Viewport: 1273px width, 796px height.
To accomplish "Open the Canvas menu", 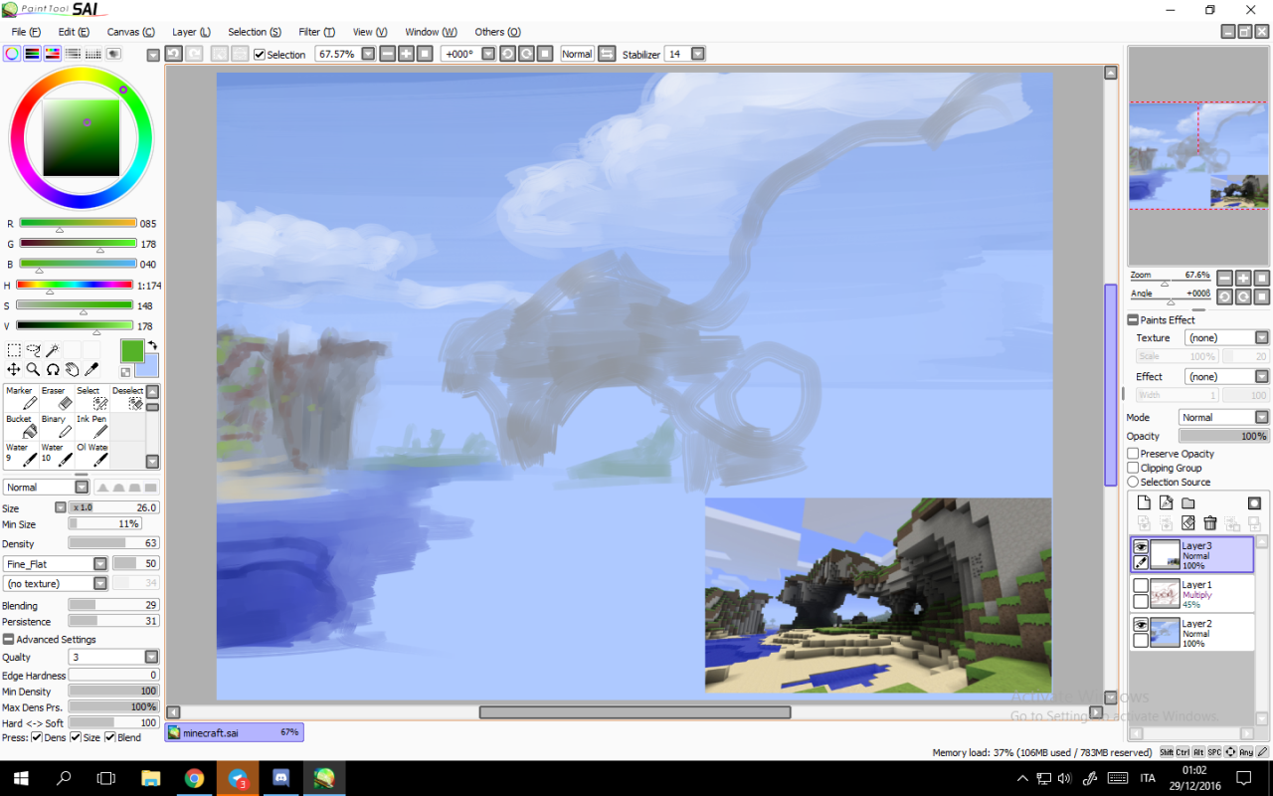I will tap(131, 32).
